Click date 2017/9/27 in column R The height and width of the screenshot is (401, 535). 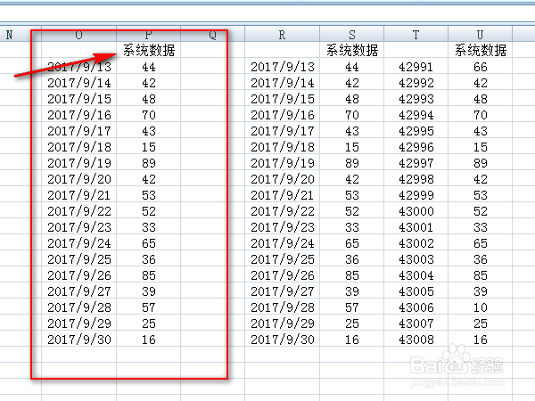pos(283,291)
